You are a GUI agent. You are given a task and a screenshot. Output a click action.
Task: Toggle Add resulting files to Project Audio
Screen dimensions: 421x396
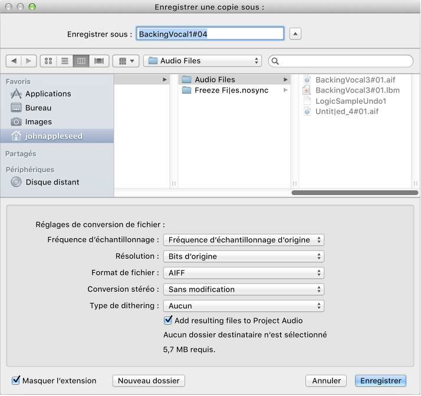(x=168, y=320)
